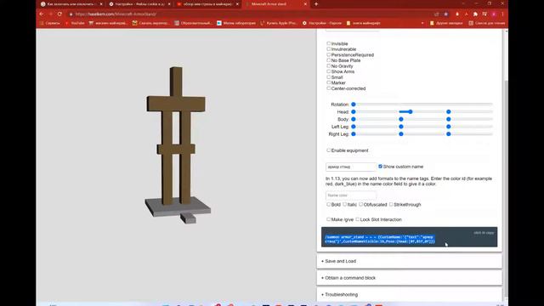Click the browser address bar URL
544x306 pixels.
click(116, 14)
